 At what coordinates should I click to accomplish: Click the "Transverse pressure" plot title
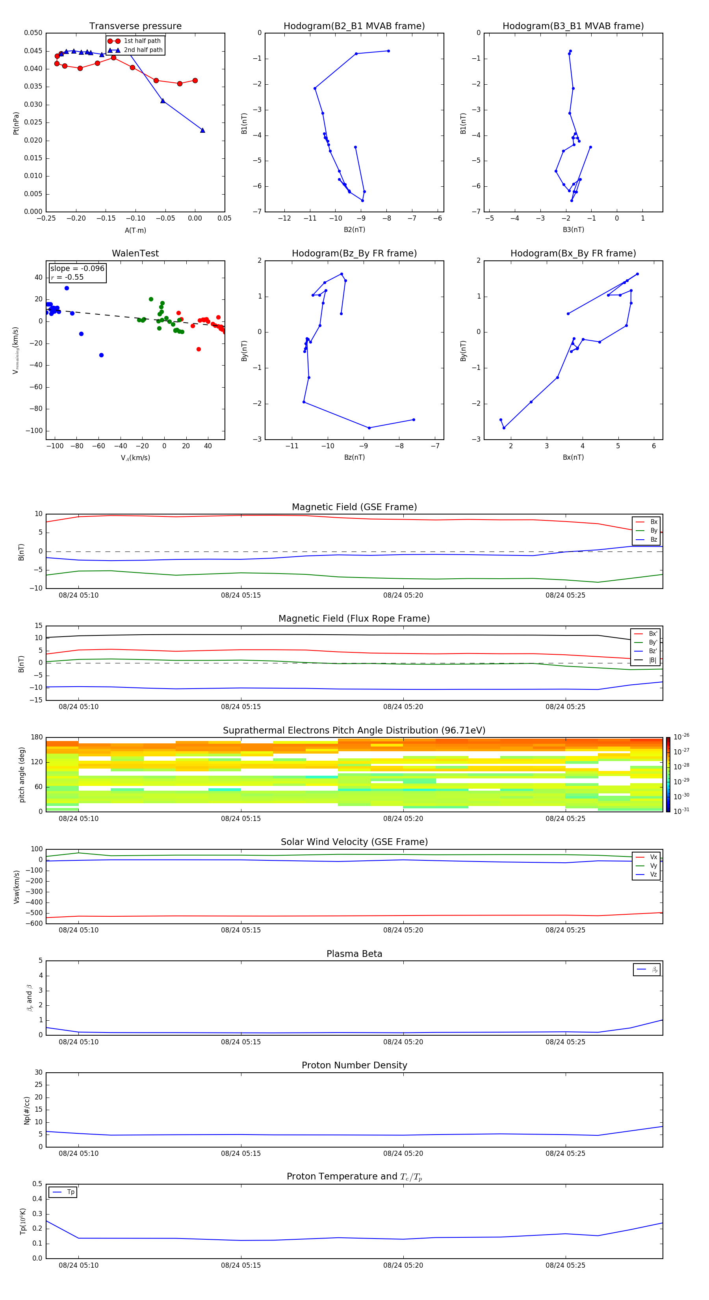(x=135, y=26)
